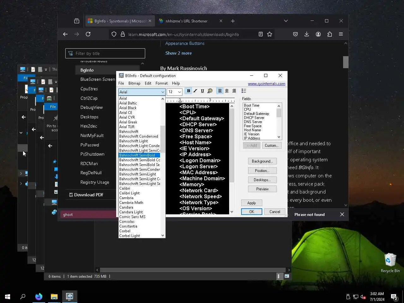Open Firefox browser from the taskbar
Image resolution: width=404 pixels, height=303 pixels.
click(x=39, y=297)
